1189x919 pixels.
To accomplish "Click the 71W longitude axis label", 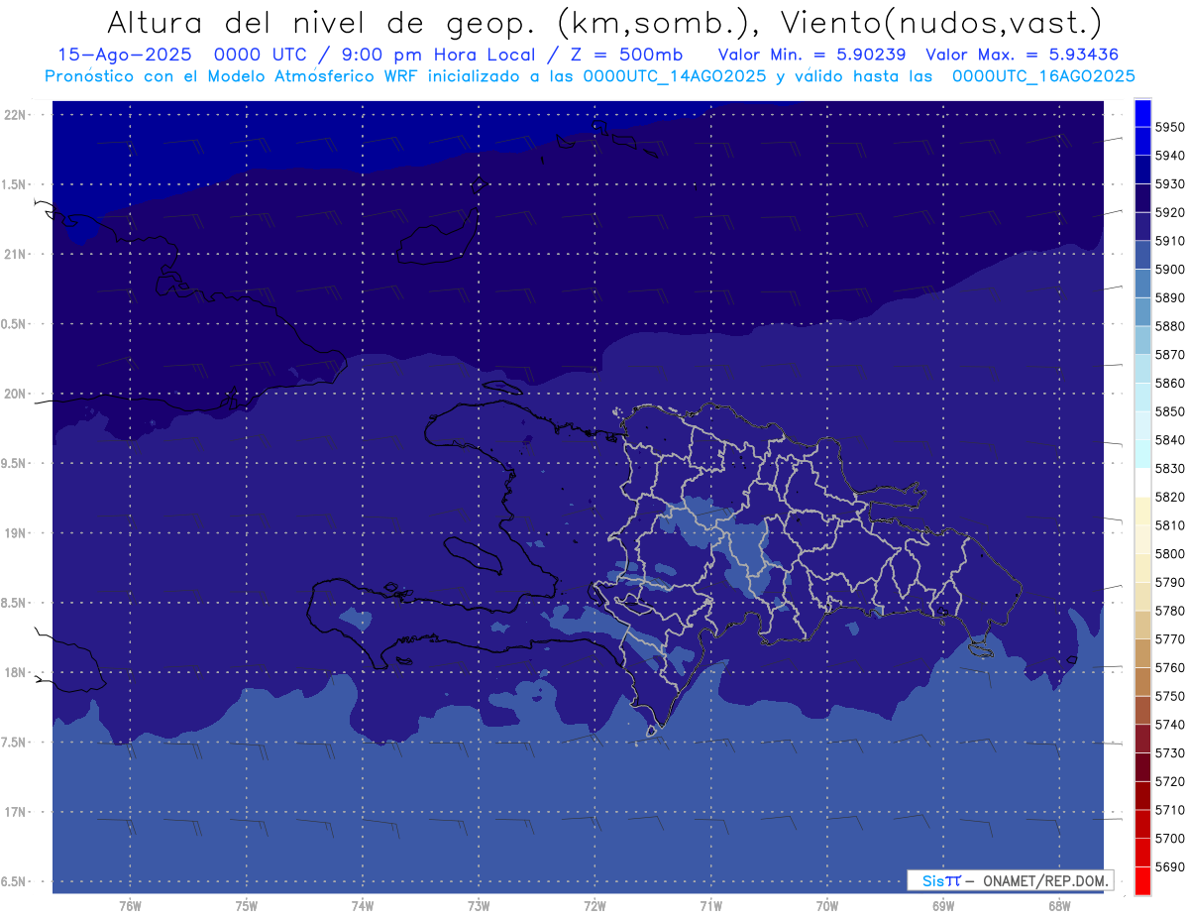I will tap(710, 906).
